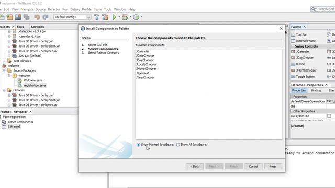Click the Profile Project clock icon
This screenshot has width=335, height=188.
(136, 17)
